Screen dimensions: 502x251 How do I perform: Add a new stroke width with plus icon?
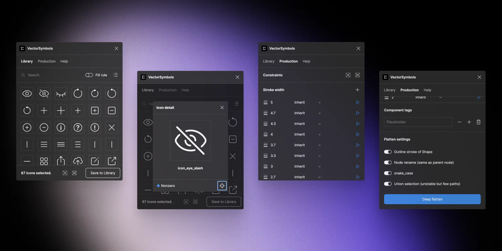[357, 90]
